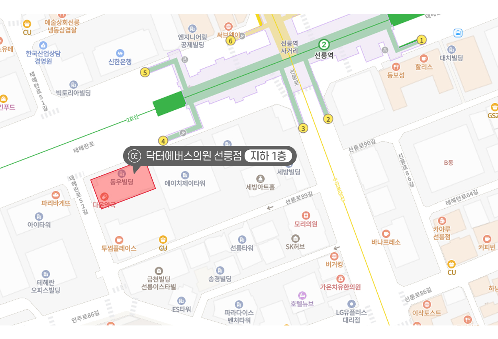Viewport: 498px width, 339px height.
Task: Click the 투썸플레이스 cafe icon
Action: click(x=119, y=240)
